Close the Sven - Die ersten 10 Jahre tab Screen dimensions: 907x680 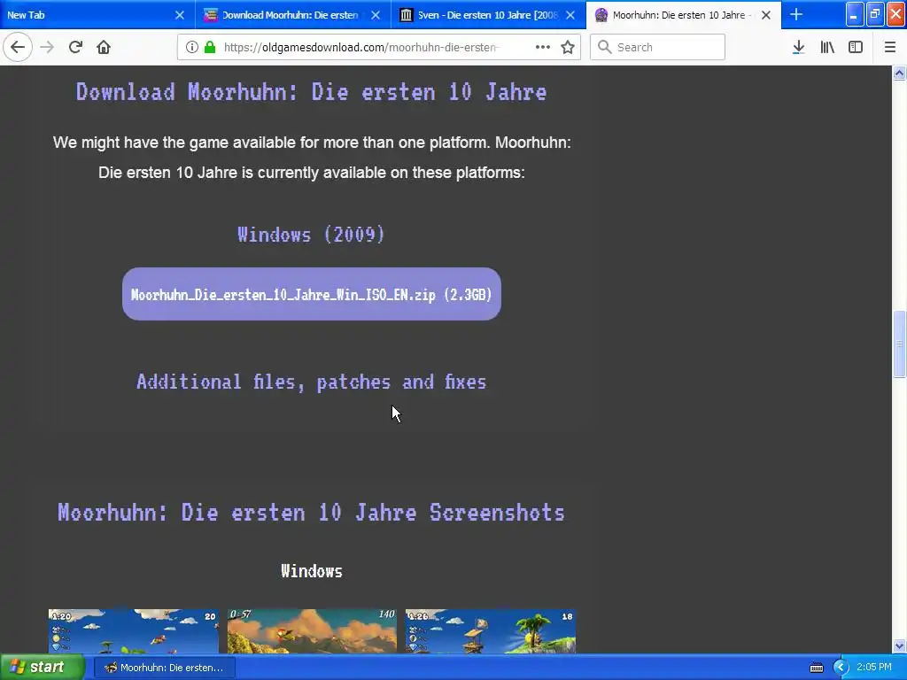pyautogui.click(x=570, y=15)
